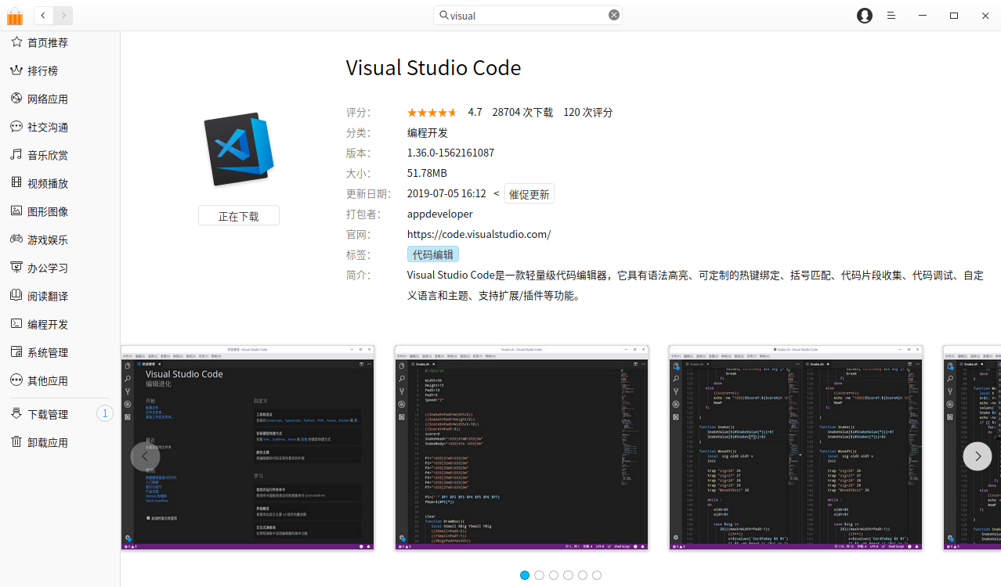Select the second carousel page dot
Image resolution: width=1001 pixels, height=587 pixels.
[x=539, y=575]
